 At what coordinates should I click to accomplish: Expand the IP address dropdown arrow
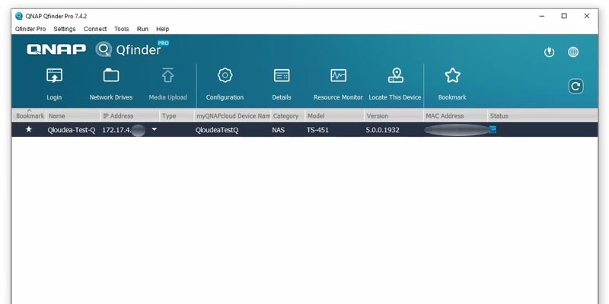tap(155, 129)
